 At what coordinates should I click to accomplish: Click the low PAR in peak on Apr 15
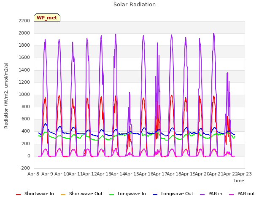[130, 93]
